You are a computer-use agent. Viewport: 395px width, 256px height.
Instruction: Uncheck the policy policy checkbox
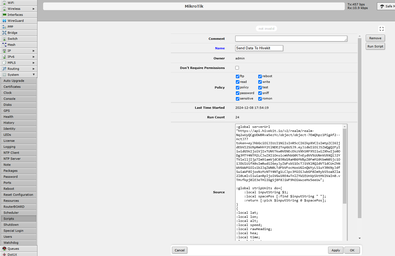point(237,88)
